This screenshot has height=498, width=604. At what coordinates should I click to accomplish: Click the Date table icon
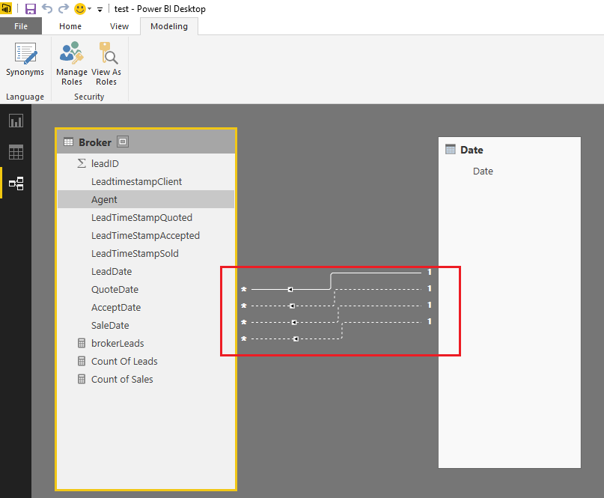coord(450,149)
